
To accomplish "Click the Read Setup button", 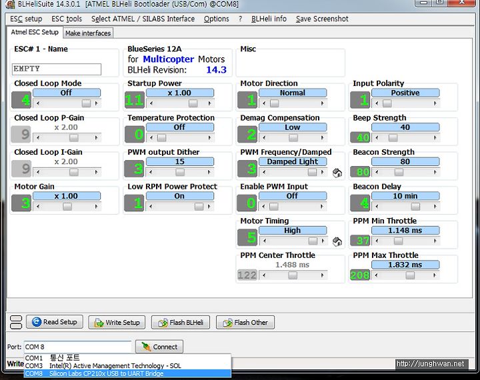I will tap(55, 322).
